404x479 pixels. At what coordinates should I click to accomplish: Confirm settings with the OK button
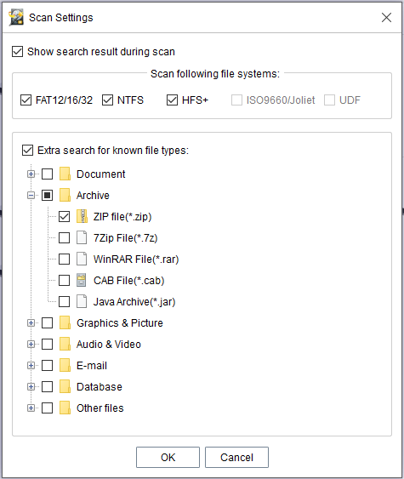tap(168, 458)
